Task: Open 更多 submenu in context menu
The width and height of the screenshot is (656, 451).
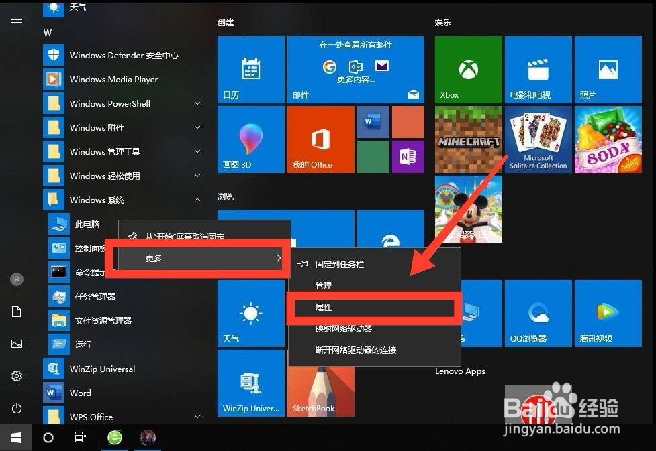Action: (x=200, y=258)
